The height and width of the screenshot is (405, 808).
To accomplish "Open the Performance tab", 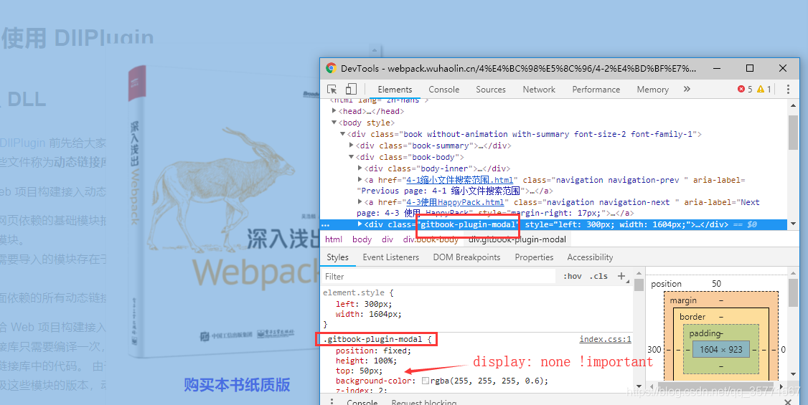I will 596,89.
